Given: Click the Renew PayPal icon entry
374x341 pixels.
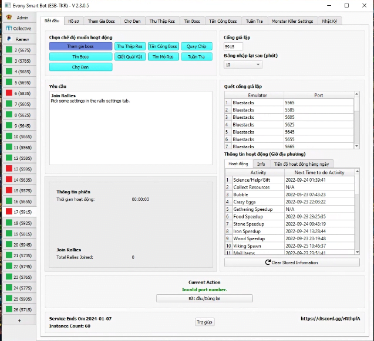Looking at the screenshot, I should 18,39.
